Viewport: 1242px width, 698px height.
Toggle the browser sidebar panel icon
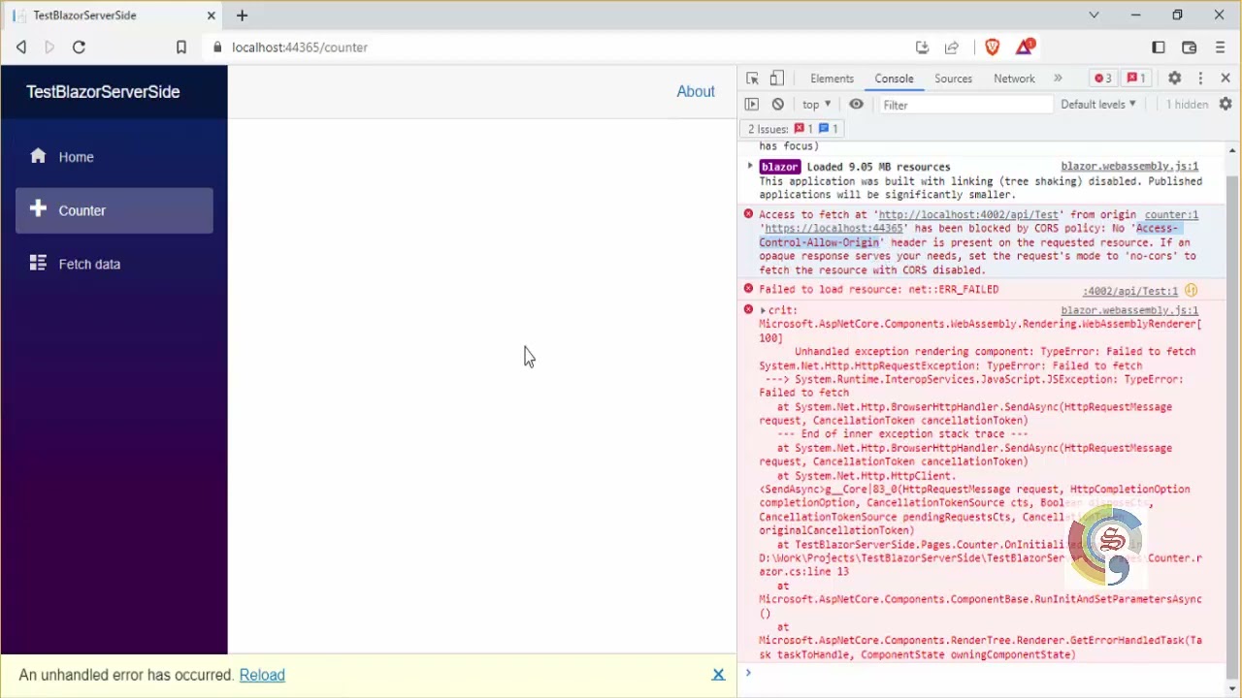1159,47
